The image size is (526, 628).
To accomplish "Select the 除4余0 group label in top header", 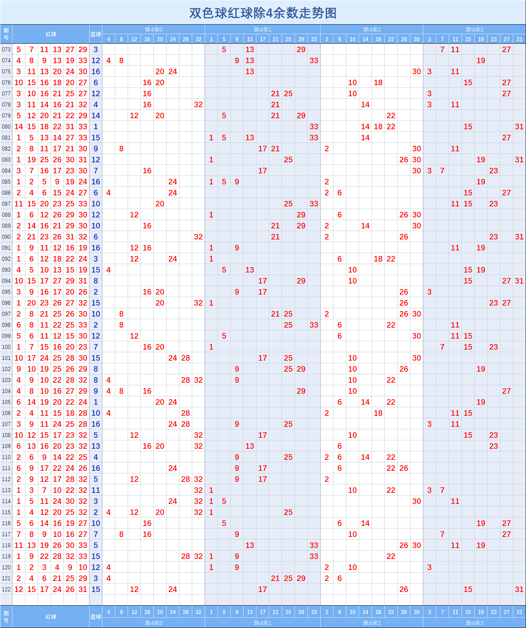I will 154,29.
